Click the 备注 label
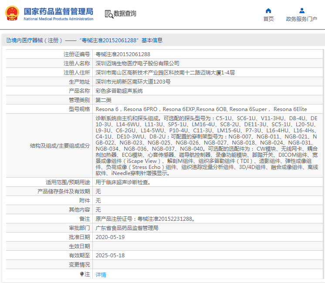Viewport: 325px width, 283px height. [x=85, y=219]
